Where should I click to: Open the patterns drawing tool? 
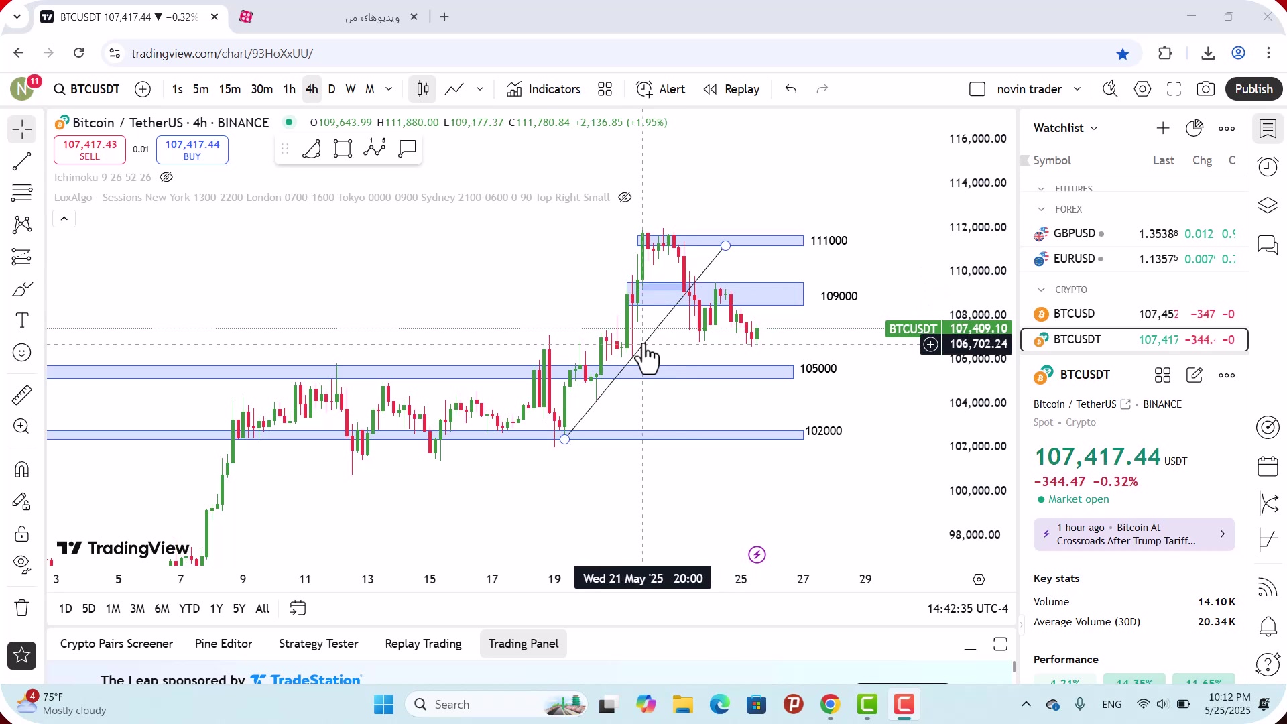click(22, 225)
